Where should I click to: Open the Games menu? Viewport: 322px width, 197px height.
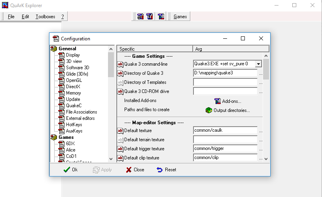[x=180, y=17]
